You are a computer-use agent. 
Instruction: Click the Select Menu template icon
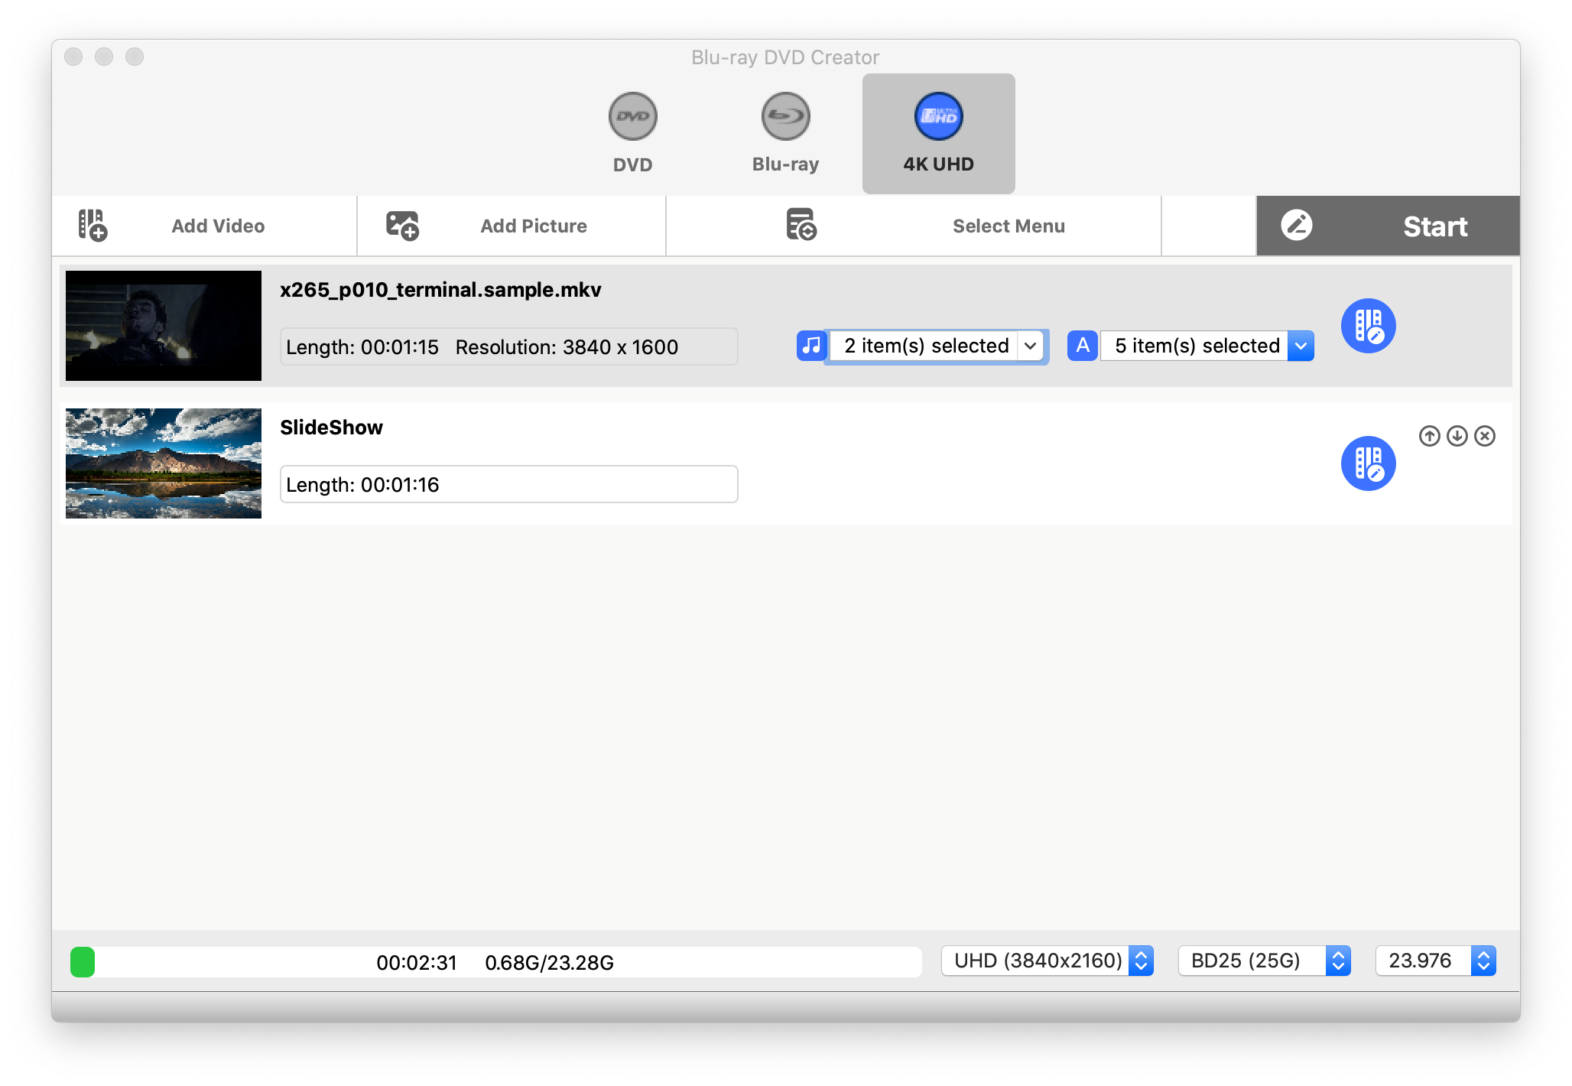tap(801, 225)
